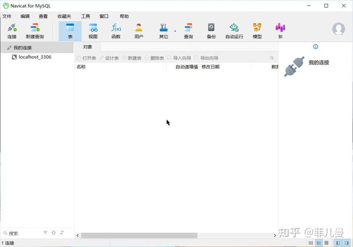Select the 对象 (Objects) tab
Image resolution: width=353 pixels, height=247 pixels.
[87, 47]
